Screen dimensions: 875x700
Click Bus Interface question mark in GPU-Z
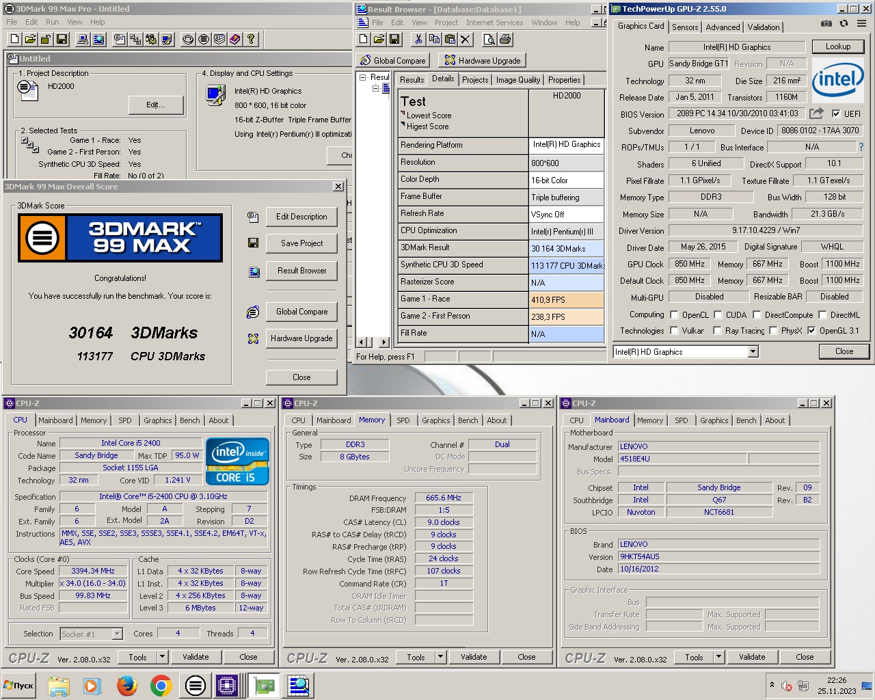pos(861,147)
